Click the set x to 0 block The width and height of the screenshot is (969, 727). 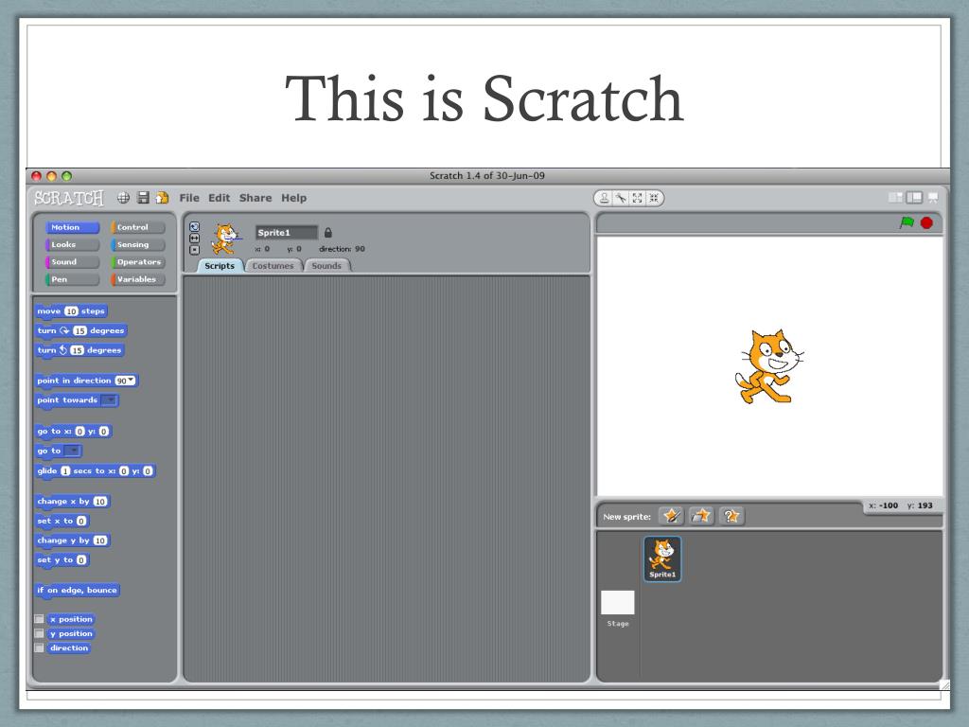pos(62,522)
